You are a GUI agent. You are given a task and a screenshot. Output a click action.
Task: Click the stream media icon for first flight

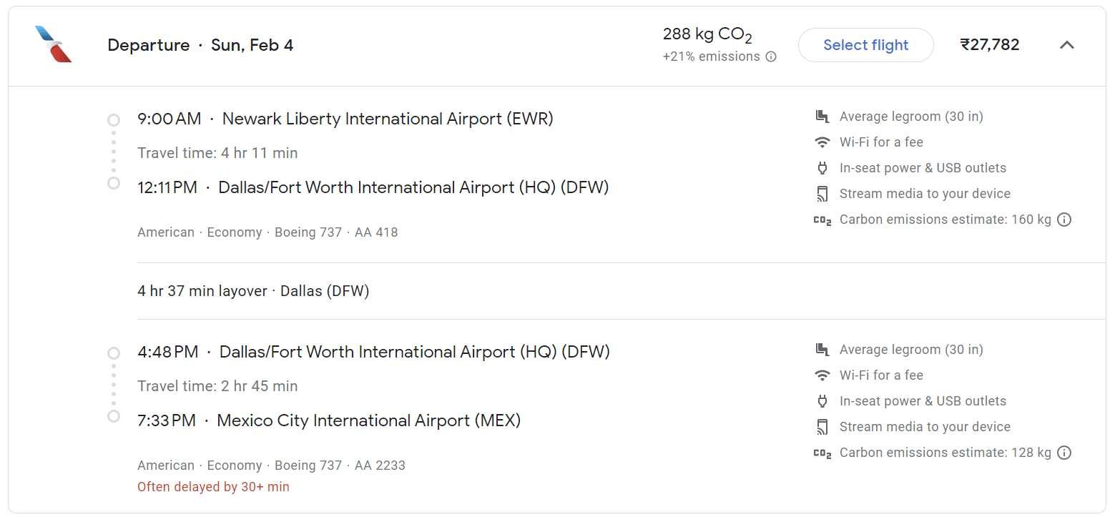[822, 194]
